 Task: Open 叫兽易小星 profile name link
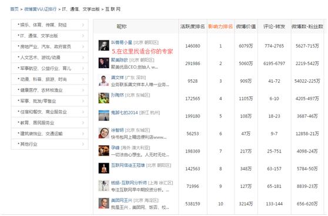coord(122,42)
